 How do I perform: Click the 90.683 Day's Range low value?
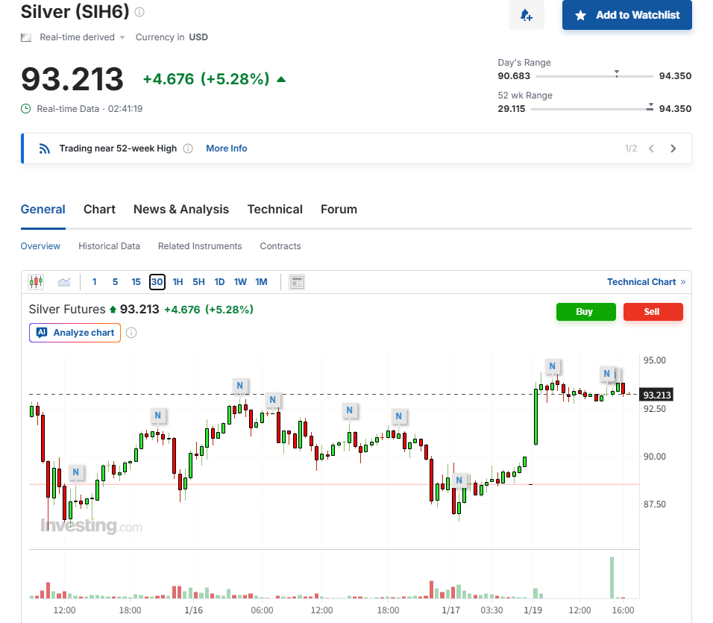[514, 76]
